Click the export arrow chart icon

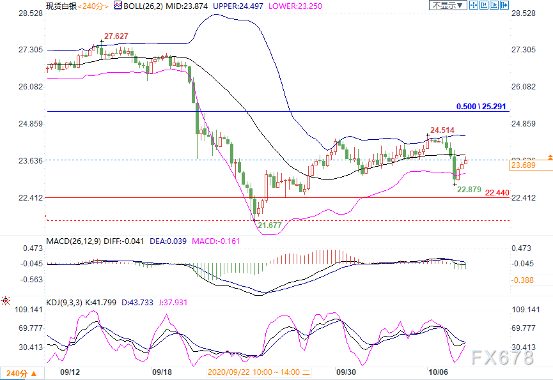click(x=504, y=5)
